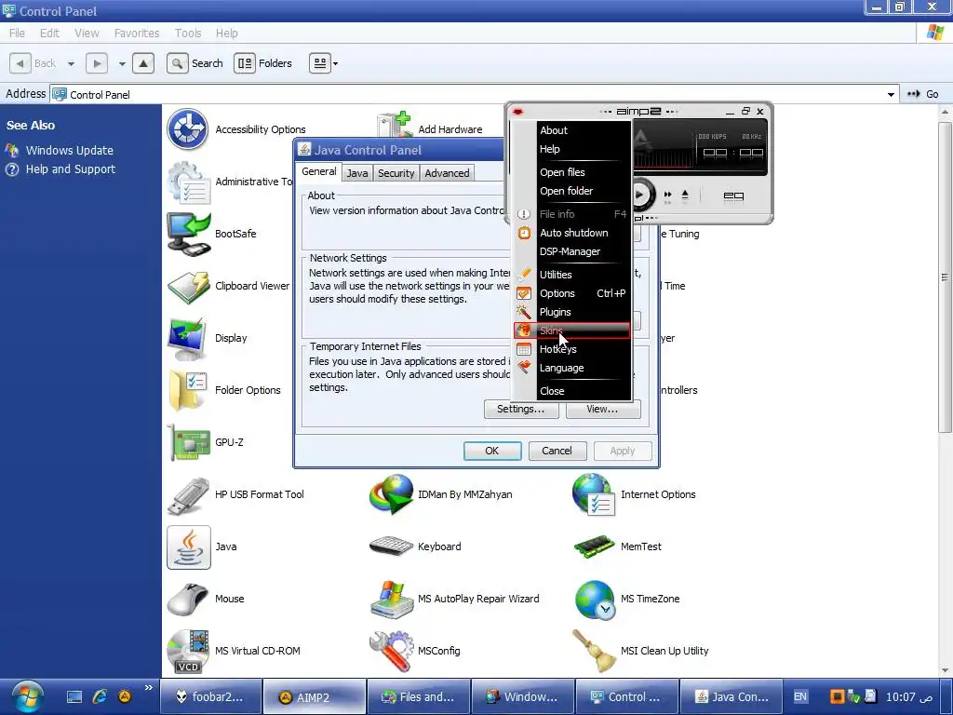
Task: Open the Mouse icon
Action: tap(188, 599)
